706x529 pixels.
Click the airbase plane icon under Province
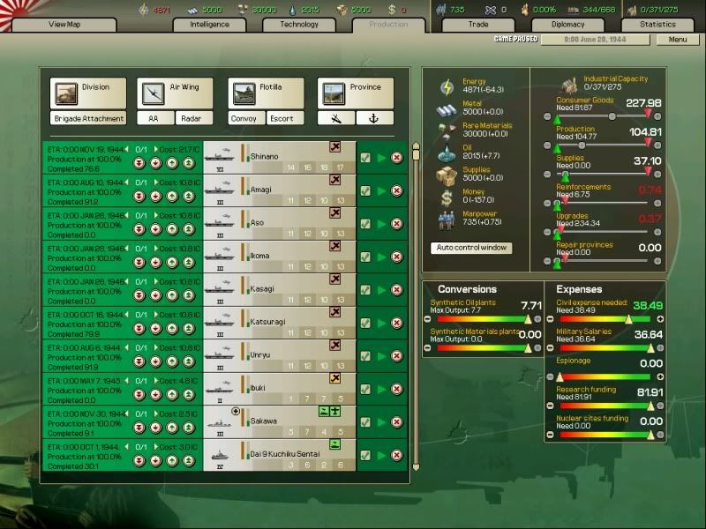pos(336,118)
